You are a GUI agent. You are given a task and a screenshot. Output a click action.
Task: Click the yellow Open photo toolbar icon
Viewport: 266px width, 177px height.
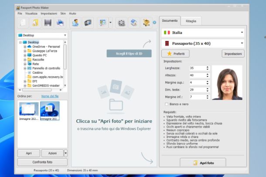pyautogui.click(x=35, y=23)
